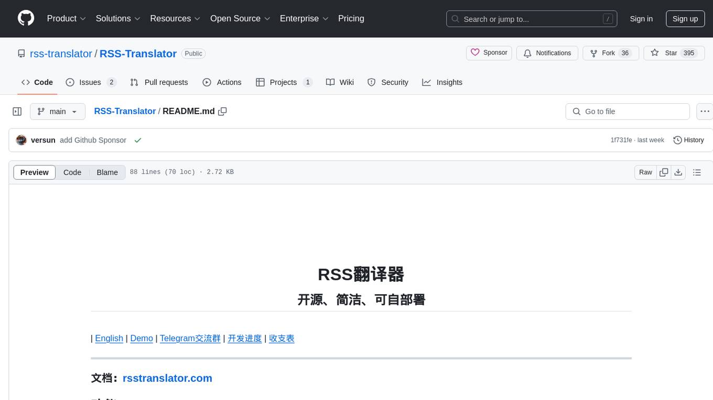Open the rss-translator owner profile

click(x=61, y=53)
